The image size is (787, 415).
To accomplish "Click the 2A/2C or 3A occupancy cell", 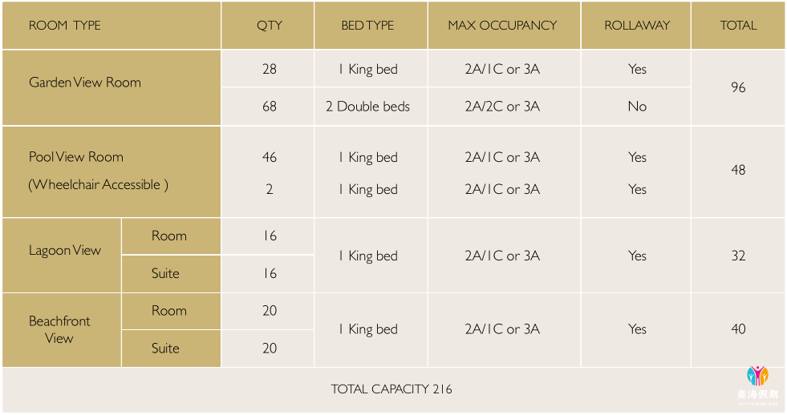I will coord(504,107).
